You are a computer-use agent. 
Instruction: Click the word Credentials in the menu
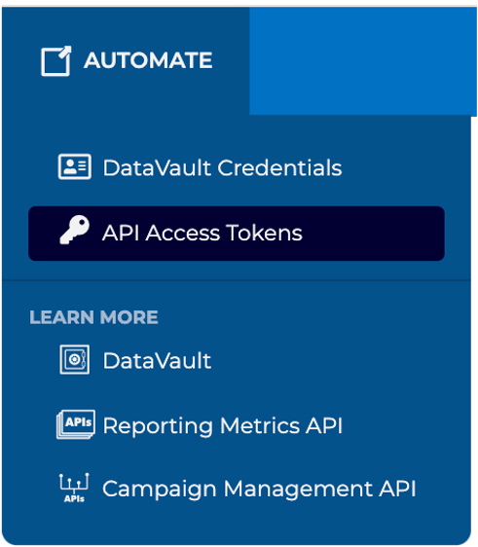(x=279, y=167)
